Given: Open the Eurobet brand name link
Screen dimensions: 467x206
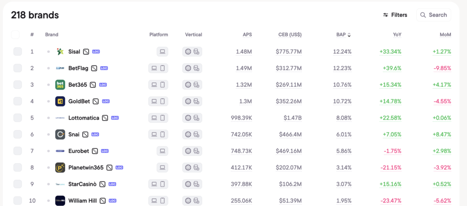Looking at the screenshot, I should tap(78, 151).
